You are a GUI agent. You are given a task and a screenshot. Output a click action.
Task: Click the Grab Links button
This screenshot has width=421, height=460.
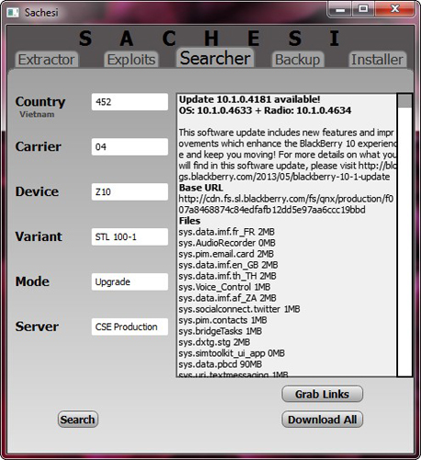[x=322, y=394]
